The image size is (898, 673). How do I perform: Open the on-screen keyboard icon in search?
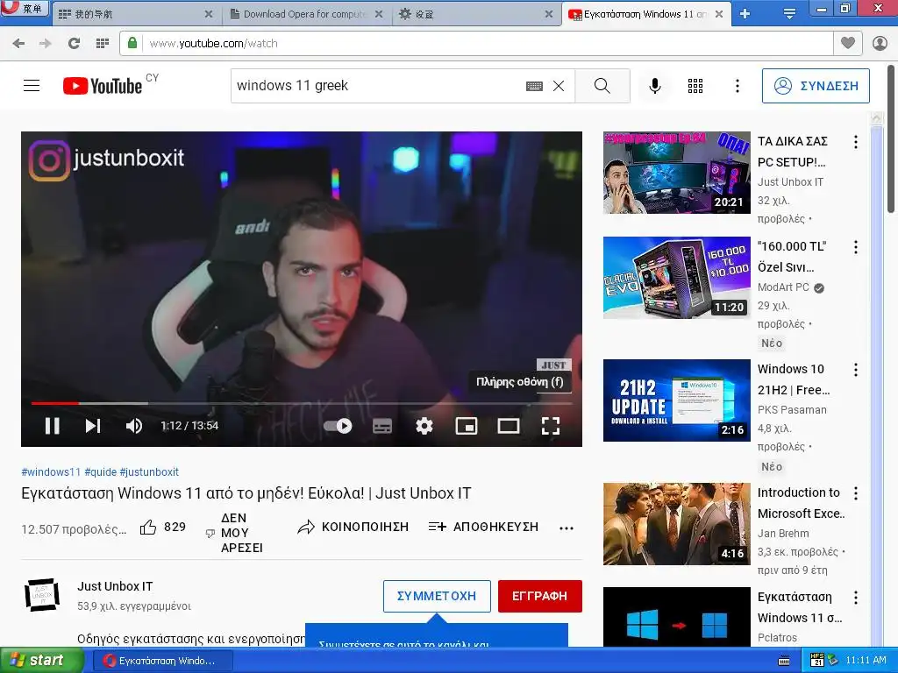[x=534, y=86]
